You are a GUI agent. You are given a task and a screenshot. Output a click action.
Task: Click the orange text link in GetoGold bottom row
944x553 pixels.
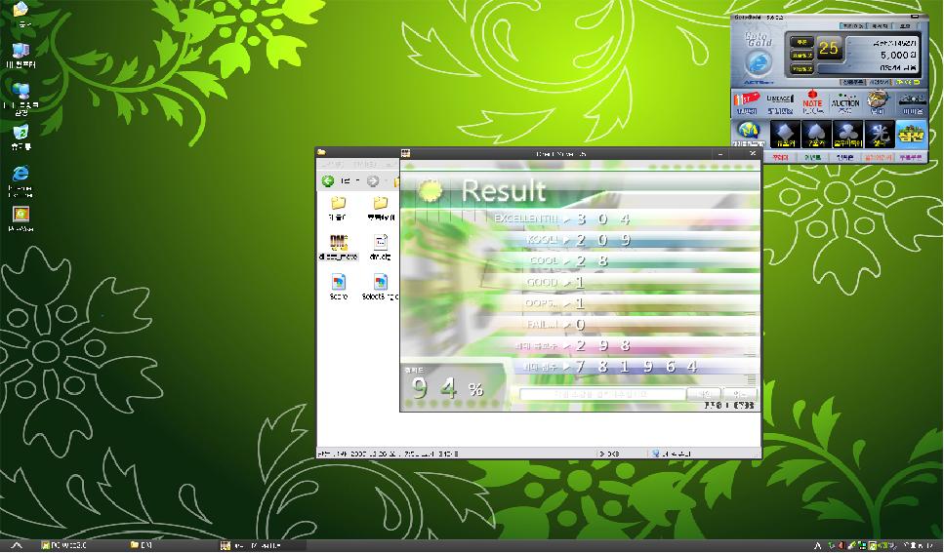tap(878, 157)
